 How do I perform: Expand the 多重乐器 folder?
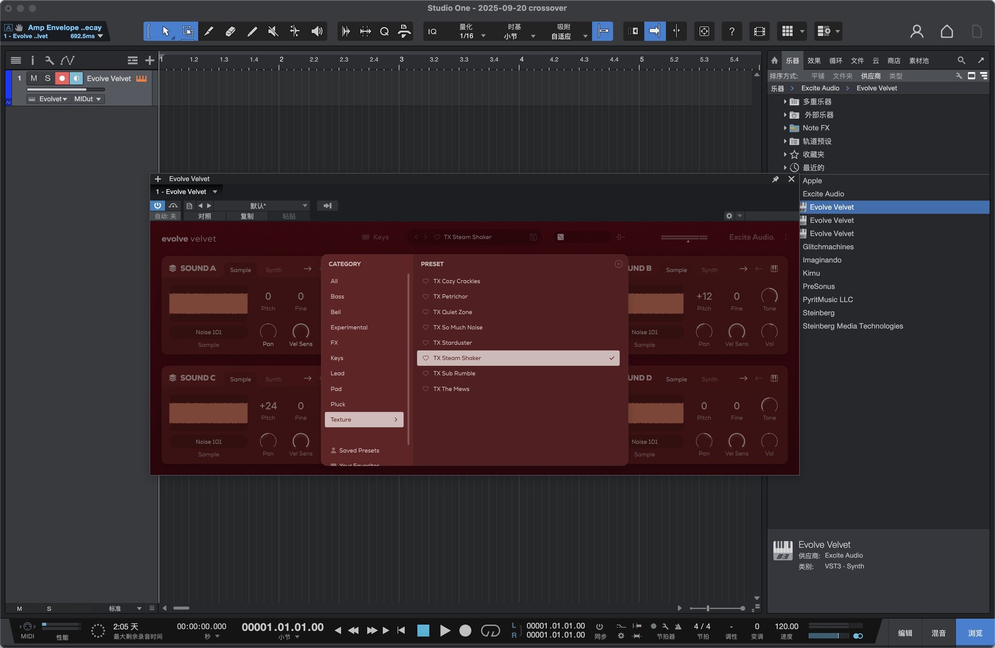785,102
